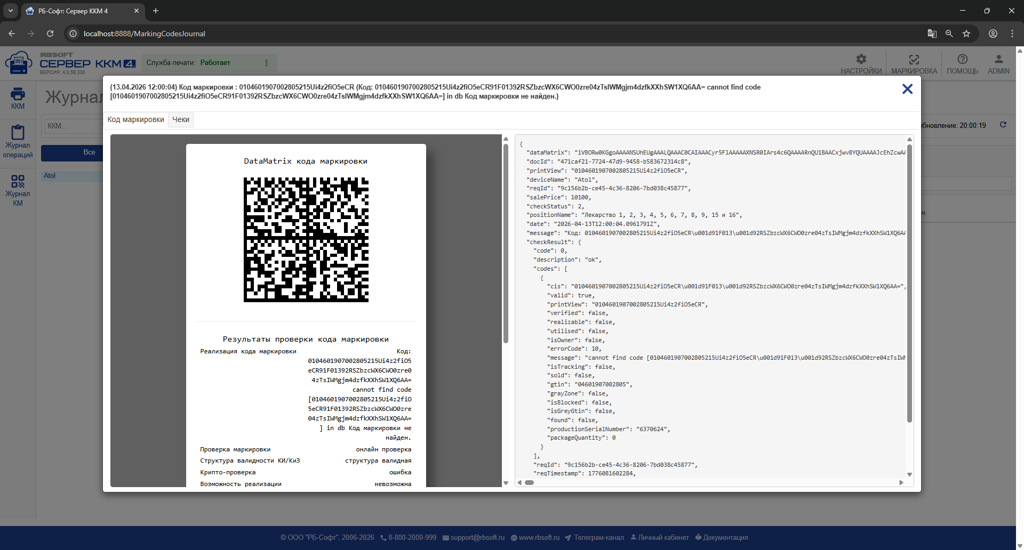
Task: Bookmark this page with the star icon
Action: (966, 34)
